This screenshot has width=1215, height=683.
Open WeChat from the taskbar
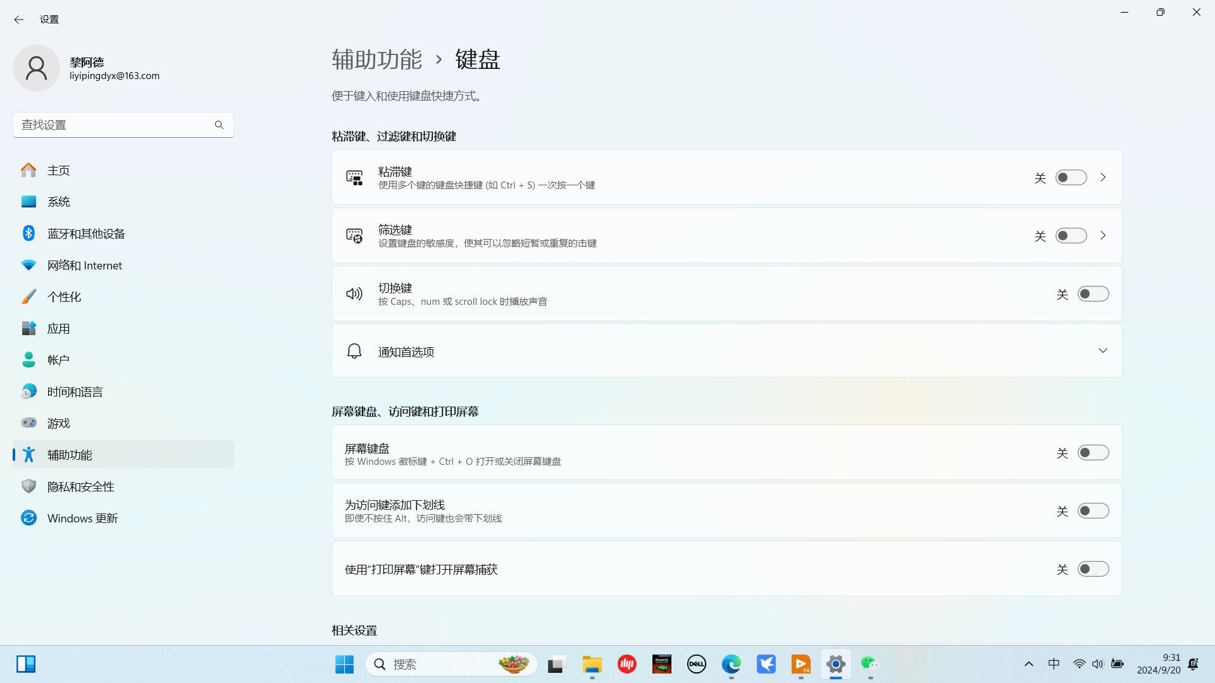coord(869,664)
